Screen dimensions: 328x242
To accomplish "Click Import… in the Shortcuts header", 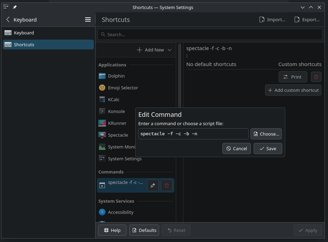I will (x=272, y=20).
